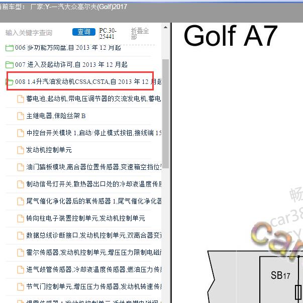Click file icon beside 蓄电池,起动机

21,99
